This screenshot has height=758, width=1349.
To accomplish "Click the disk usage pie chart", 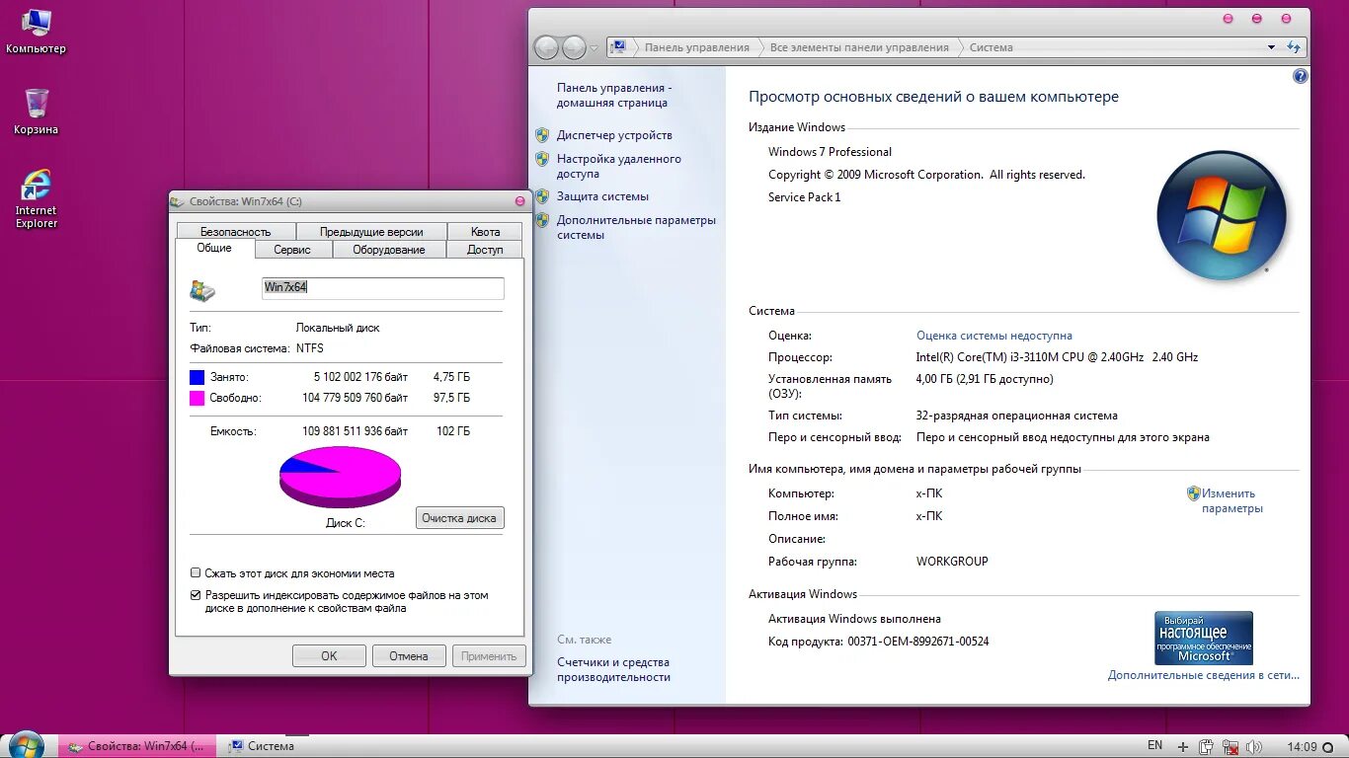I will (x=340, y=477).
